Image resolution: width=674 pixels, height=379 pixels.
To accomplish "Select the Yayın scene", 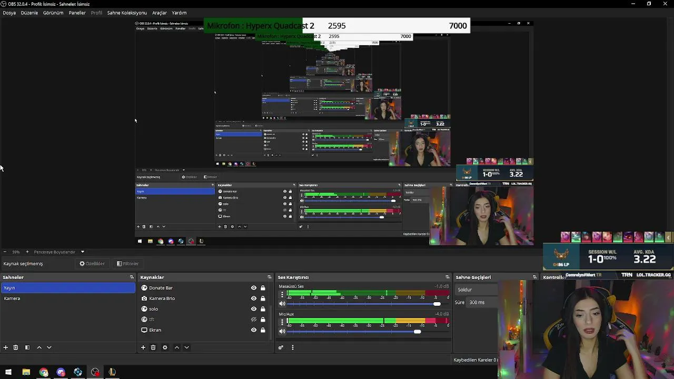I will [x=68, y=288].
